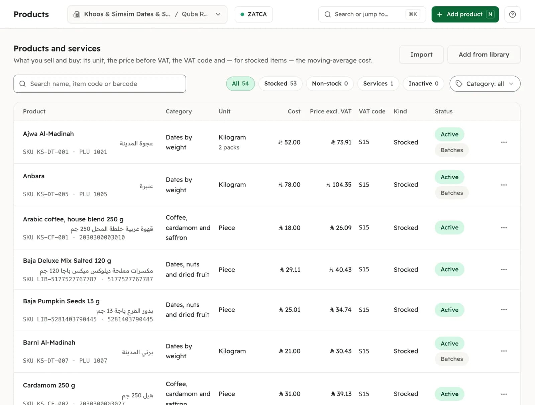Open row options menu for Anbara
This screenshot has width=535, height=405.
pos(504,185)
